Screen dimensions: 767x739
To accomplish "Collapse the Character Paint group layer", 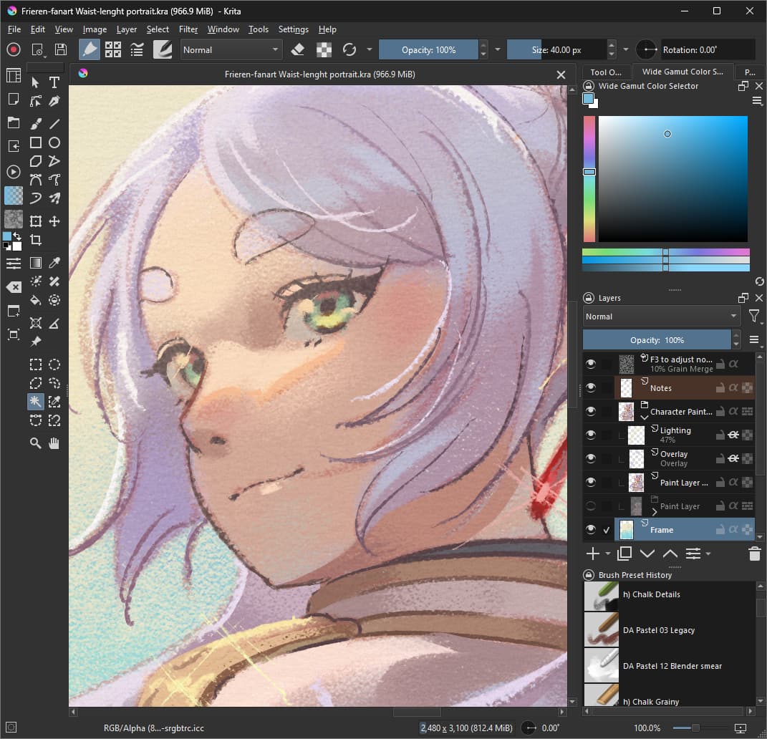I will [x=644, y=417].
